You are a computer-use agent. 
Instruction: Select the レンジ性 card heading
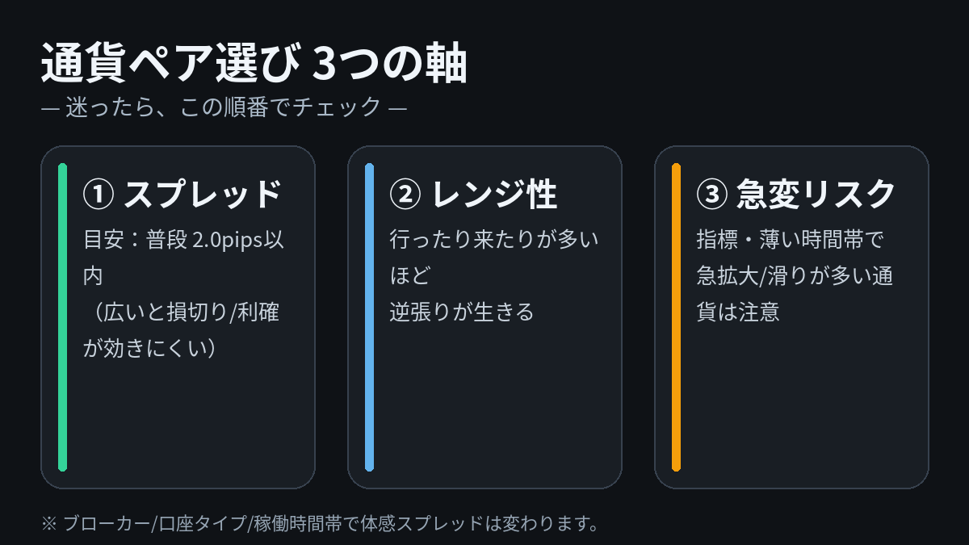point(494,195)
